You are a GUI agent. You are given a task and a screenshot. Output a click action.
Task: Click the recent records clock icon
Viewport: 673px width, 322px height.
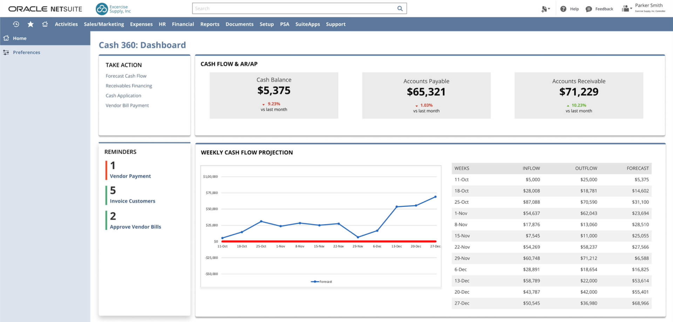[16, 24]
